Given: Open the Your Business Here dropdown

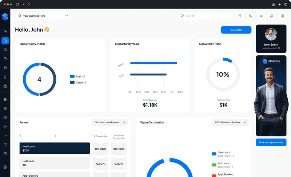Looking at the screenshot, I should pos(43,16).
